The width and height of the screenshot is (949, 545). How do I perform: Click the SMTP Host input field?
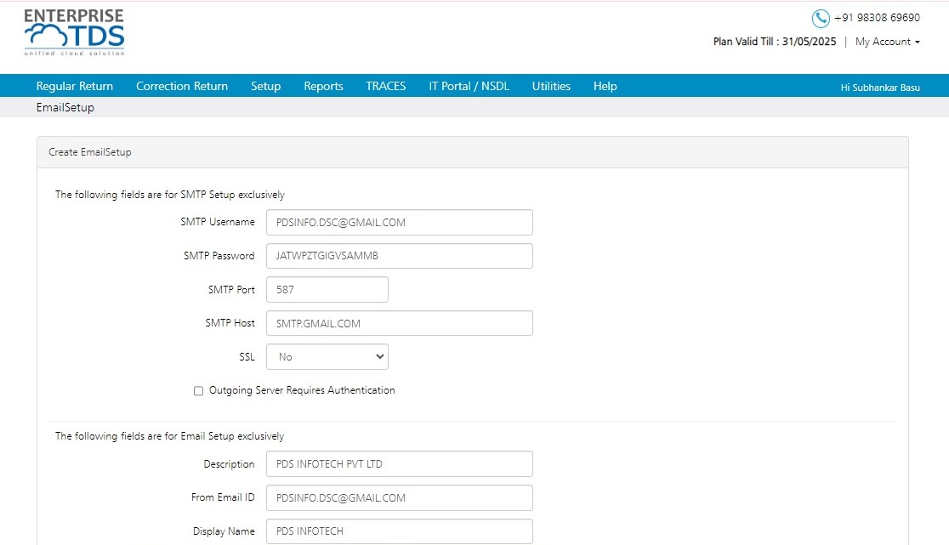point(400,323)
